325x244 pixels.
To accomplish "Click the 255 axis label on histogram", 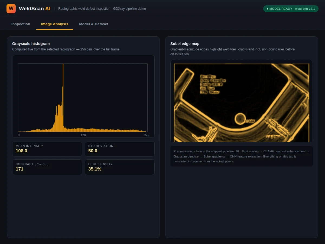I will [x=146, y=135].
